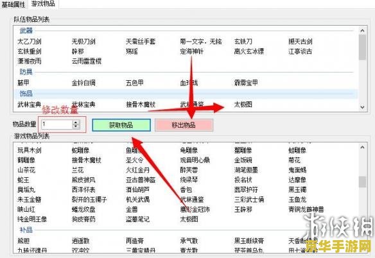This screenshot has height=258, width=375.
Task: Select 藤甲 in the armor group
Action: [x=23, y=83]
